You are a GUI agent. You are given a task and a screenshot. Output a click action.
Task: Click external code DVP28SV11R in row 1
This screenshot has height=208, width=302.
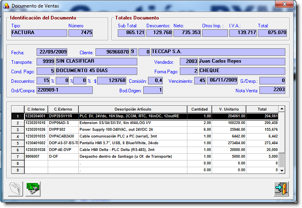pyautogui.click(x=63, y=116)
